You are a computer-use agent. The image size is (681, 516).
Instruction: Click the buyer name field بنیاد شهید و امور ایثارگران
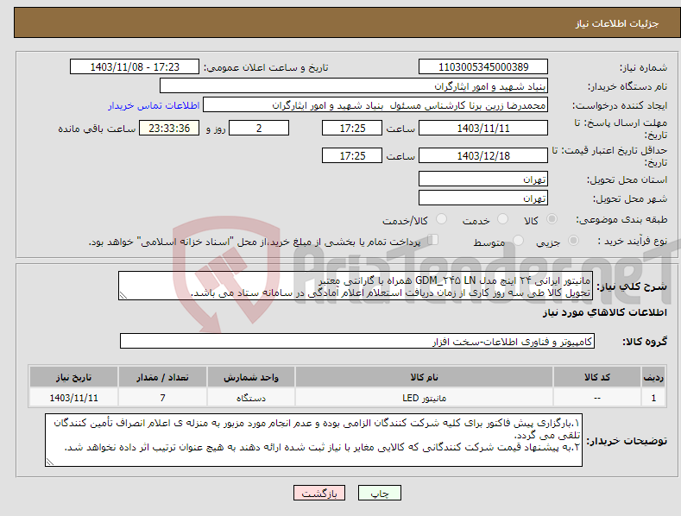point(354,86)
